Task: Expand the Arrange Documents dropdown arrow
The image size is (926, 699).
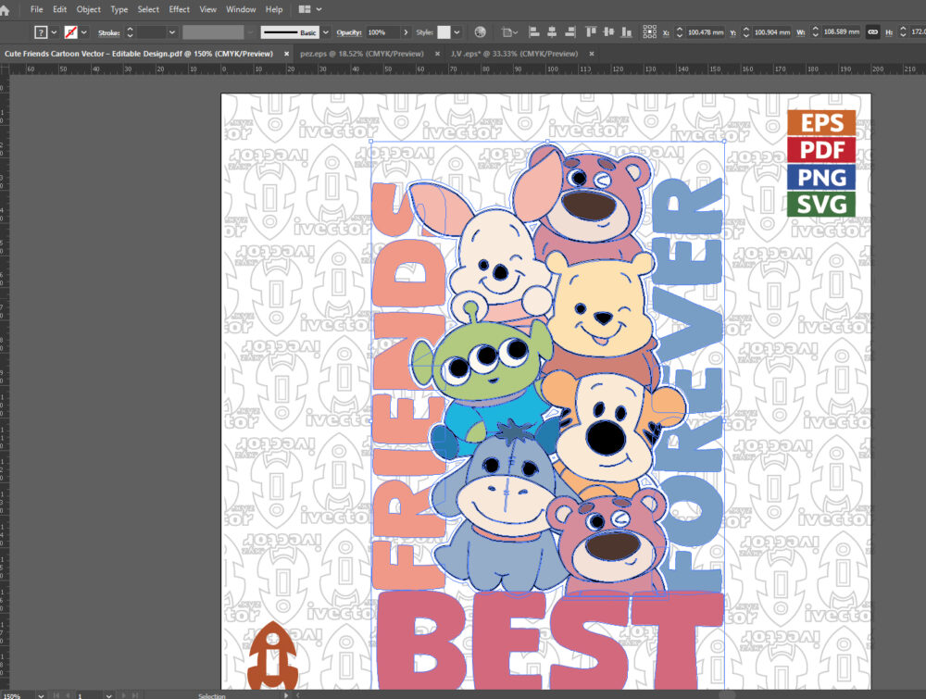Action: 319,9
